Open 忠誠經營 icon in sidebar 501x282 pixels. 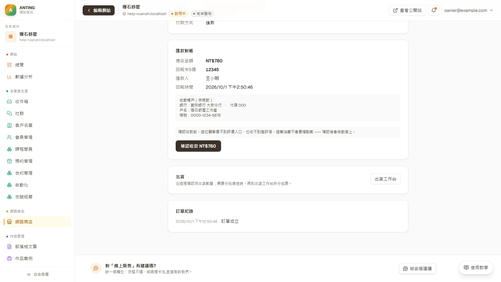click(9, 197)
